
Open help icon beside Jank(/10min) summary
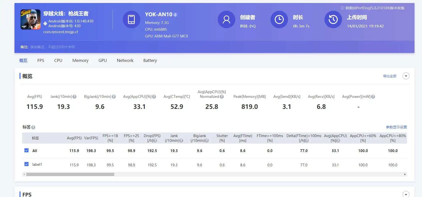(74, 97)
